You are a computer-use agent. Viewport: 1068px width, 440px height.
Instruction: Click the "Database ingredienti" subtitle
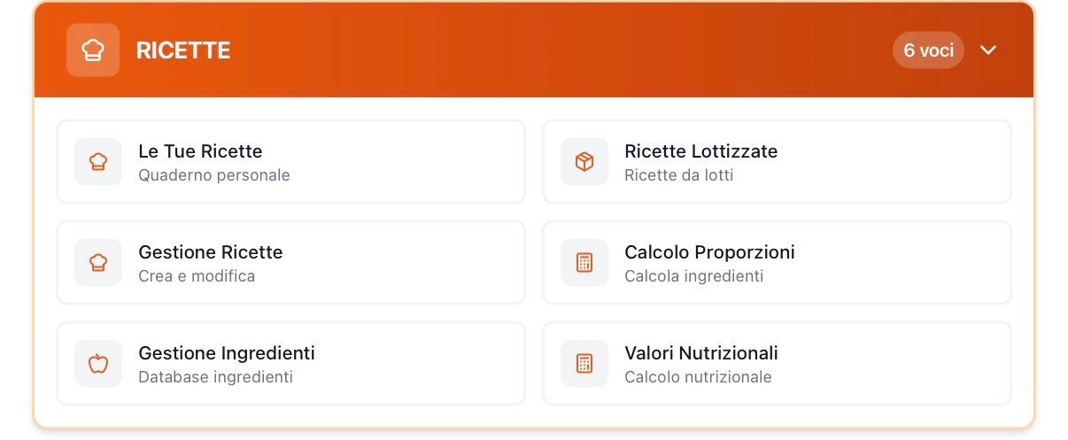215,377
